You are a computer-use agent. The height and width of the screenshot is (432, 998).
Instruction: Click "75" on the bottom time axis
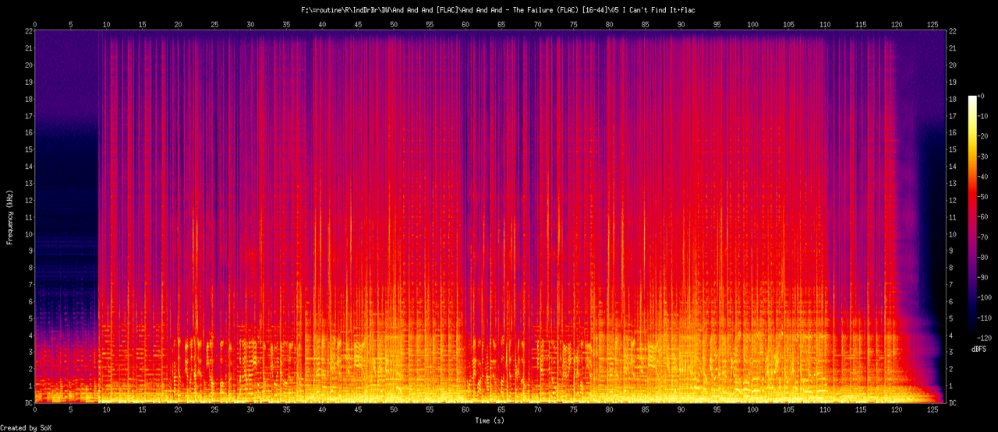pos(573,410)
